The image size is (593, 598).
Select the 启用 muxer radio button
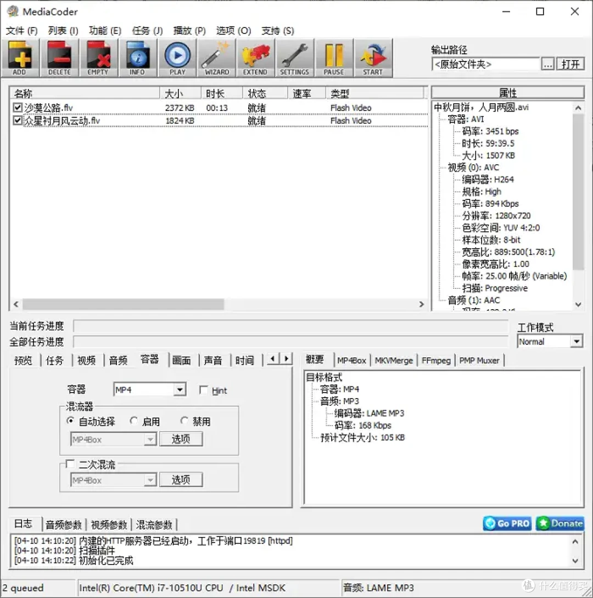(x=134, y=421)
